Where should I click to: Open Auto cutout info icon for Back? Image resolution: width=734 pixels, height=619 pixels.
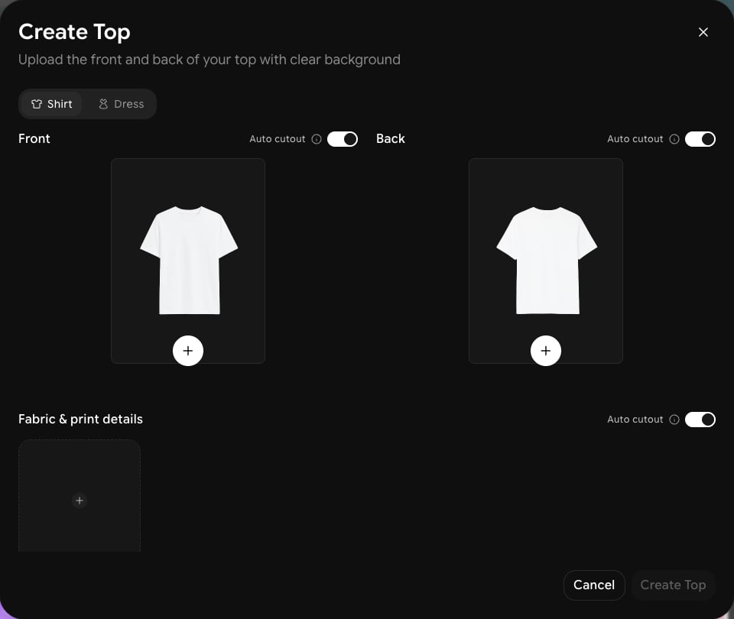click(674, 139)
